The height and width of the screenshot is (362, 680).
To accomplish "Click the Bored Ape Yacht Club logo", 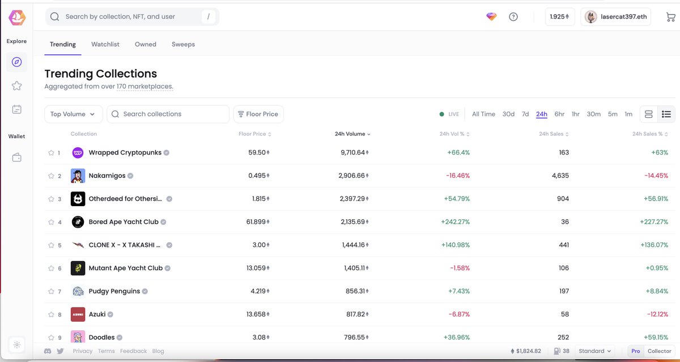I will point(78,222).
